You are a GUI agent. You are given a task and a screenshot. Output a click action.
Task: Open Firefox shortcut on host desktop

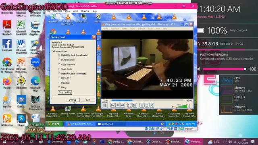pyautogui.click(x=7, y=83)
